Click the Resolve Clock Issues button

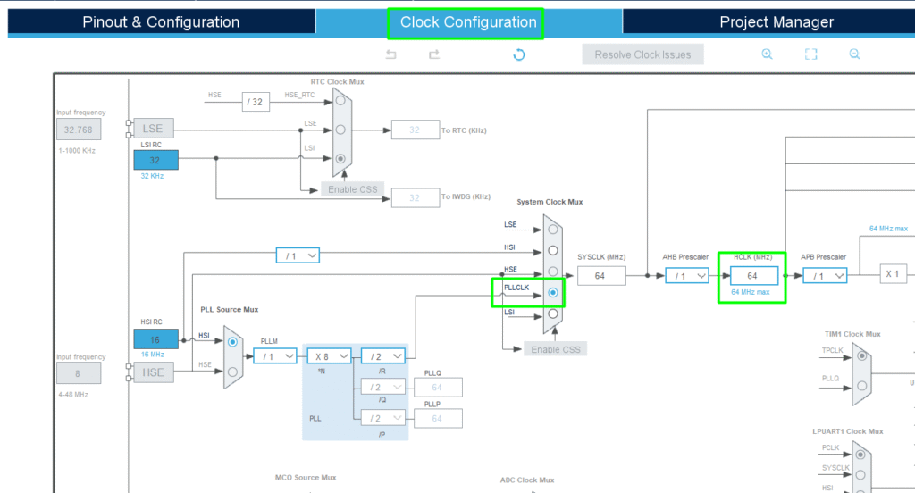pos(642,54)
